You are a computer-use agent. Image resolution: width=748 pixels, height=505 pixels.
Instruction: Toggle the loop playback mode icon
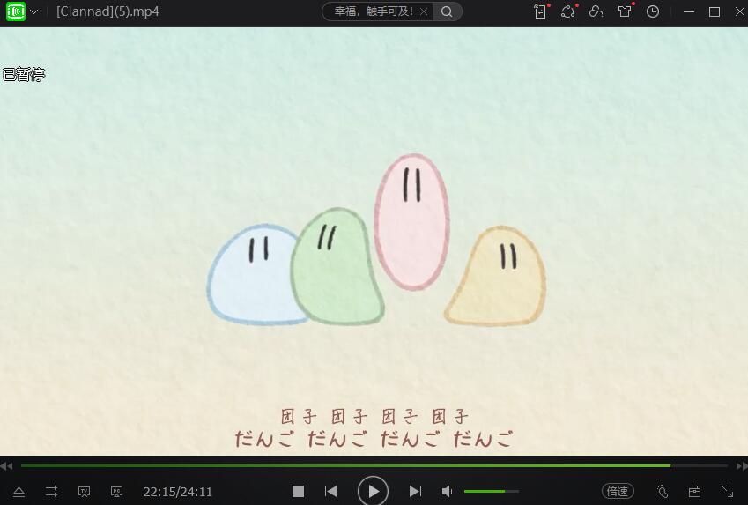(x=51, y=492)
